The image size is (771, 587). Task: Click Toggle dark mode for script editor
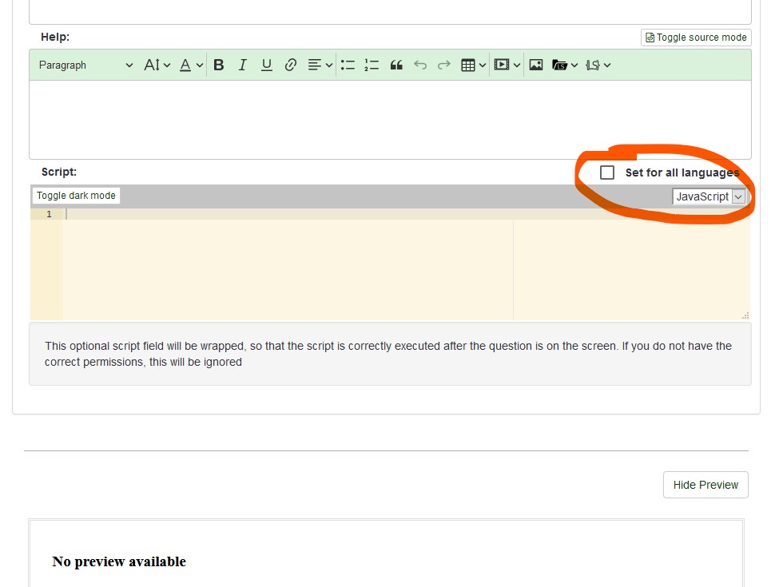click(76, 196)
